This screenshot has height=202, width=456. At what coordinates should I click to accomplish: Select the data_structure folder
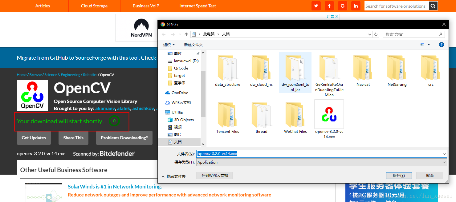(x=228, y=71)
